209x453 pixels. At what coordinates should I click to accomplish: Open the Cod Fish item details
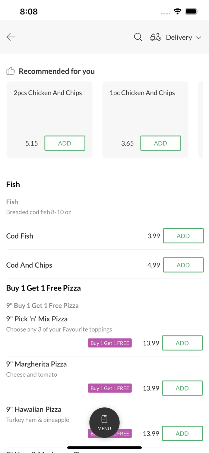20,236
